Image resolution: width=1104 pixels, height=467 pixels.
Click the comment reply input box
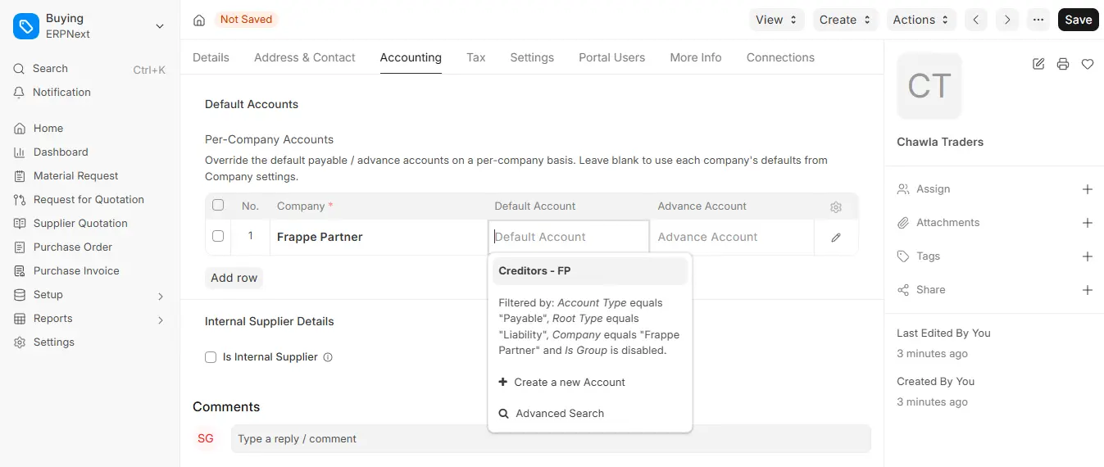[x=551, y=438]
